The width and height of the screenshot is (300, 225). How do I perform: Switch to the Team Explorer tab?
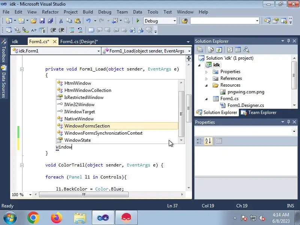click(259, 112)
